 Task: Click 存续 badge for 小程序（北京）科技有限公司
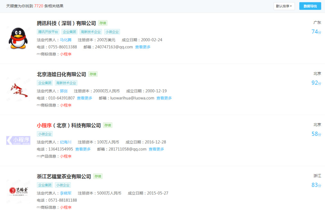(108, 125)
